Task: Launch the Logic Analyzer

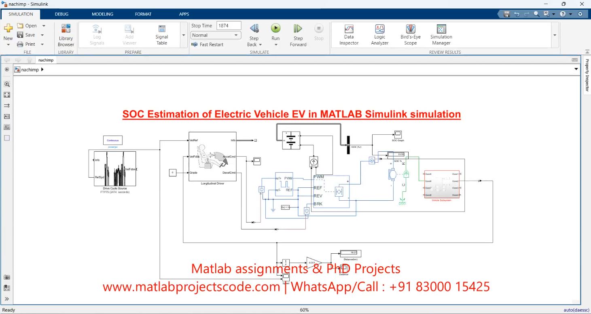Action: coord(379,34)
